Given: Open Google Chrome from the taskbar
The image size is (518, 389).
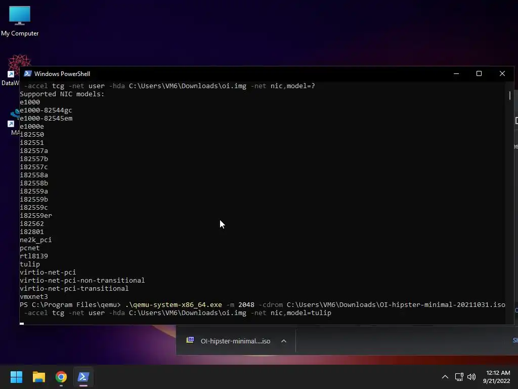Looking at the screenshot, I should pos(61,377).
